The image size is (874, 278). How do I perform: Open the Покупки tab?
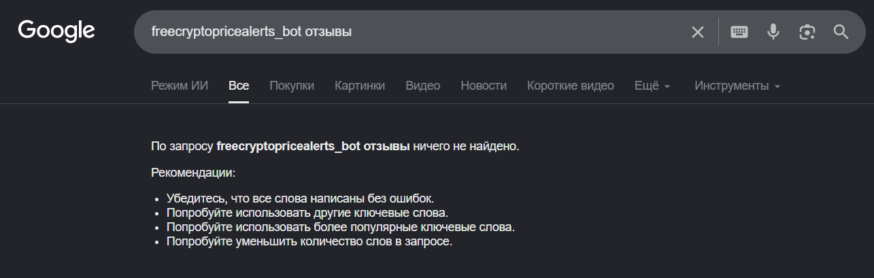[x=292, y=86]
